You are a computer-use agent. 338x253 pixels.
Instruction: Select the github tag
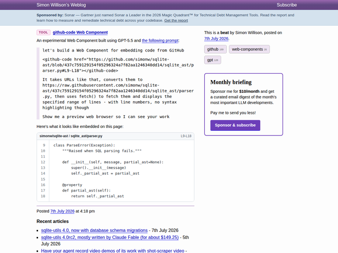(215, 49)
